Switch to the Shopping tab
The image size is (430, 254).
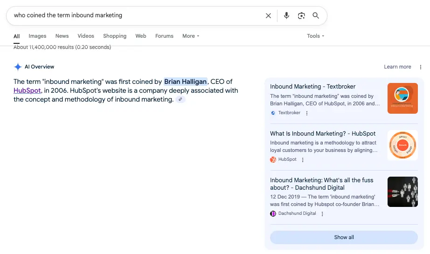pos(115,36)
